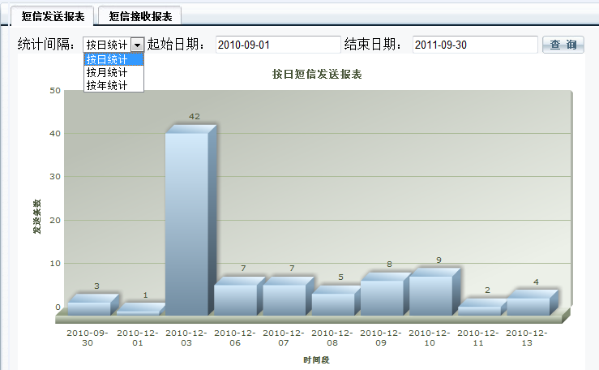Viewport: 599px width, 370px height.
Task: Expand the 统计间隔 dropdown arrow
Action: (x=137, y=45)
